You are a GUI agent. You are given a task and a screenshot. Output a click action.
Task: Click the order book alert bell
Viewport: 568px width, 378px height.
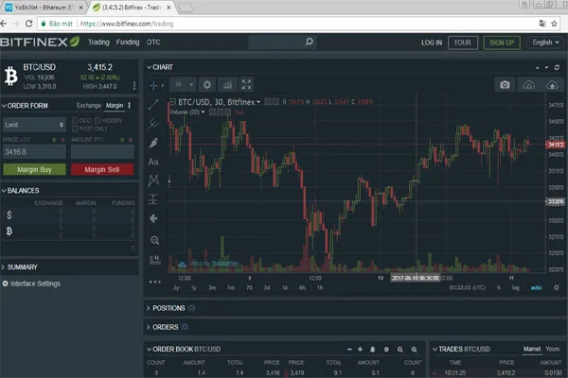(x=372, y=350)
